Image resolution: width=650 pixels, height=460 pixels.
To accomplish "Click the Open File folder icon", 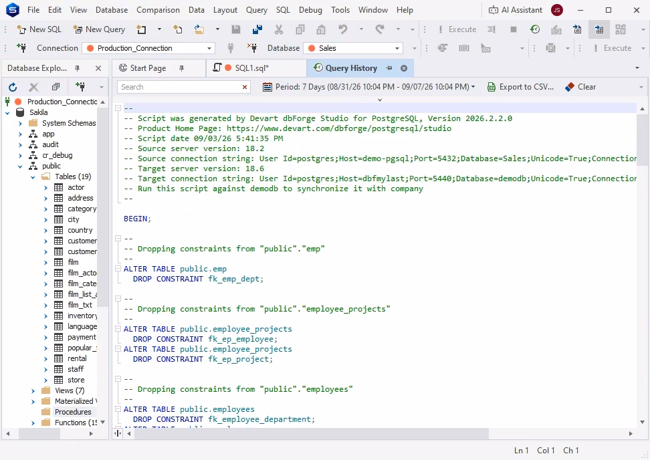I will click(x=199, y=29).
